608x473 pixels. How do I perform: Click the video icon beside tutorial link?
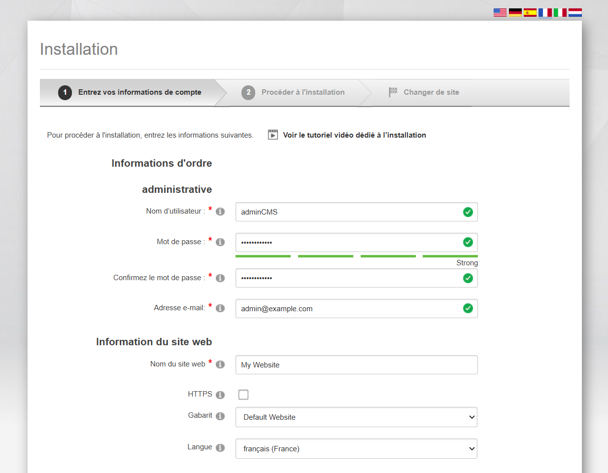coord(273,135)
